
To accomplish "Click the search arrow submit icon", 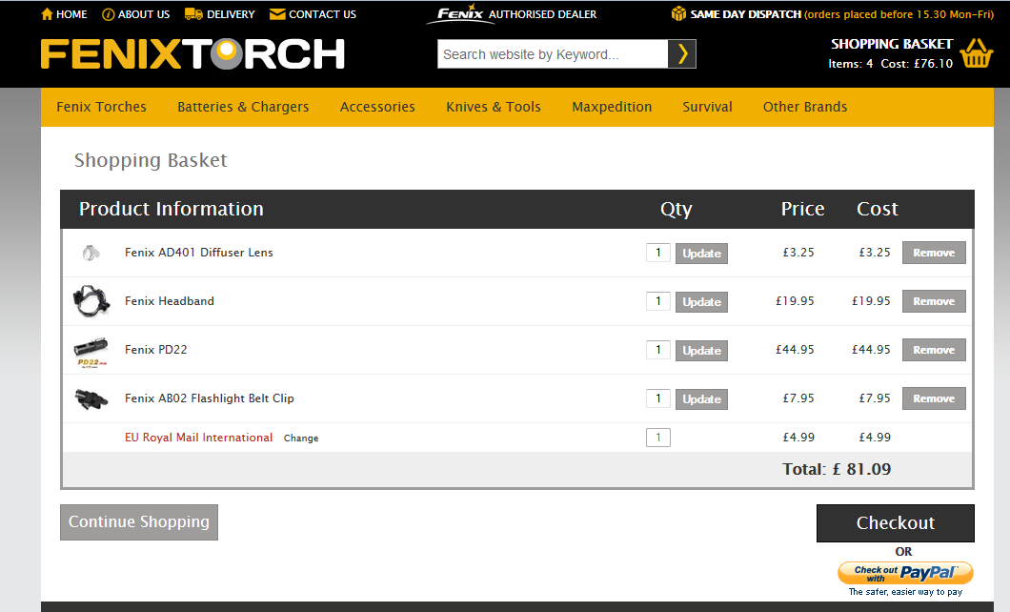I will click(x=682, y=54).
